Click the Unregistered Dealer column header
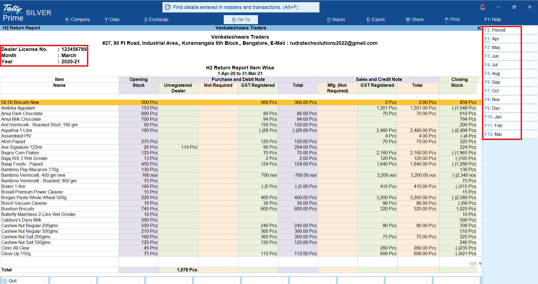 [x=178, y=88]
